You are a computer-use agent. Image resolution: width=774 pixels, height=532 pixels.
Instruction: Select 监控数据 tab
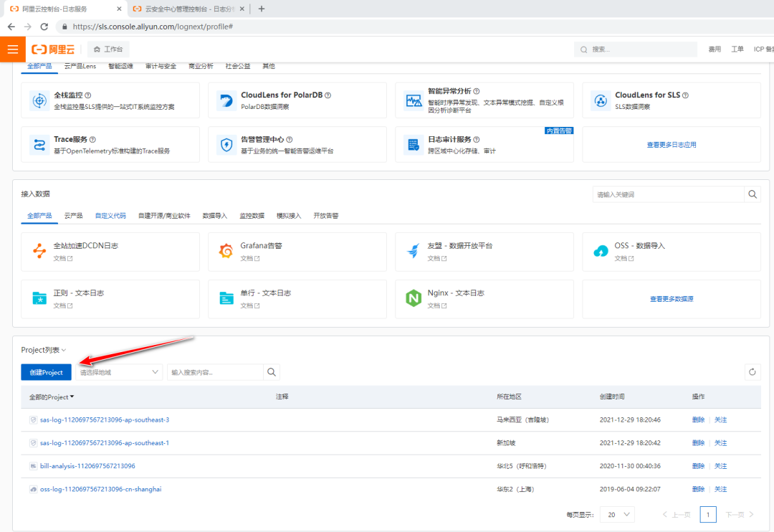click(252, 215)
